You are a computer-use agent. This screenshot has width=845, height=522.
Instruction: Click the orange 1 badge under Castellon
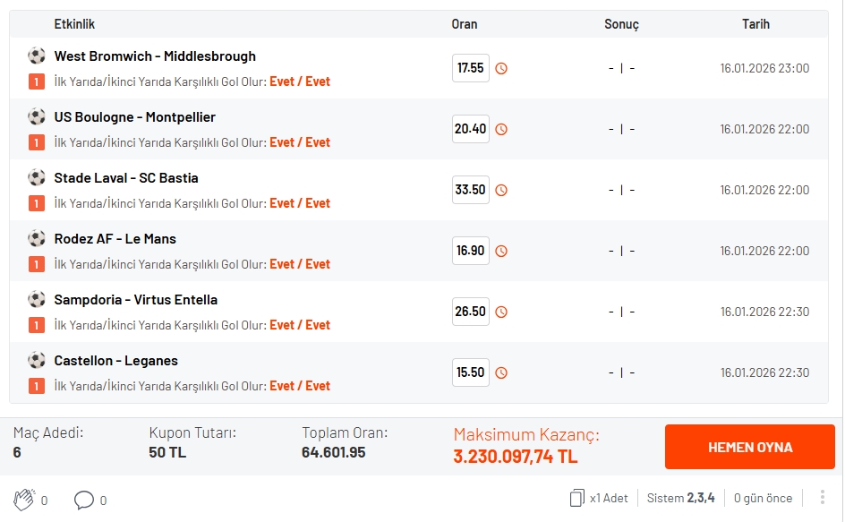tap(36, 386)
